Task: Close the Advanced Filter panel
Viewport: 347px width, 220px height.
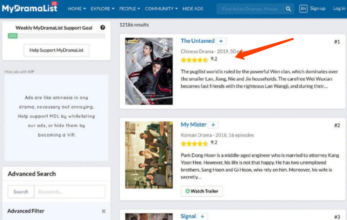Action: (x=104, y=211)
